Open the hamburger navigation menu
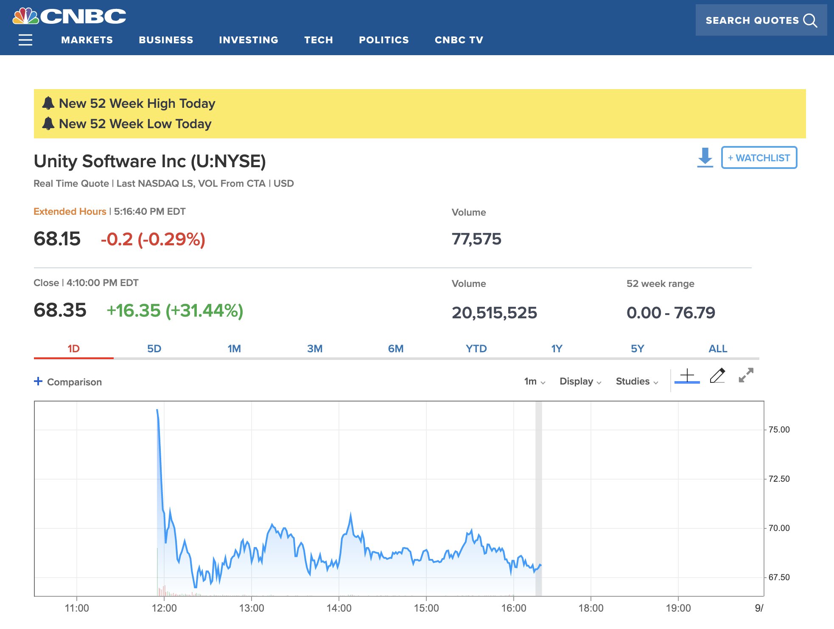 25,40
